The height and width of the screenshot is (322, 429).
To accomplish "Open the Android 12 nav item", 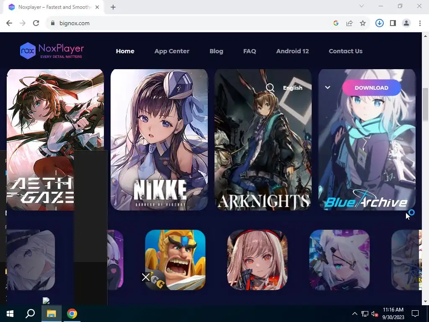I will pos(292,51).
